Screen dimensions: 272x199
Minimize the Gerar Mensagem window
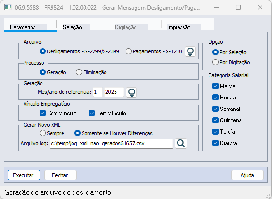tap(217, 7)
